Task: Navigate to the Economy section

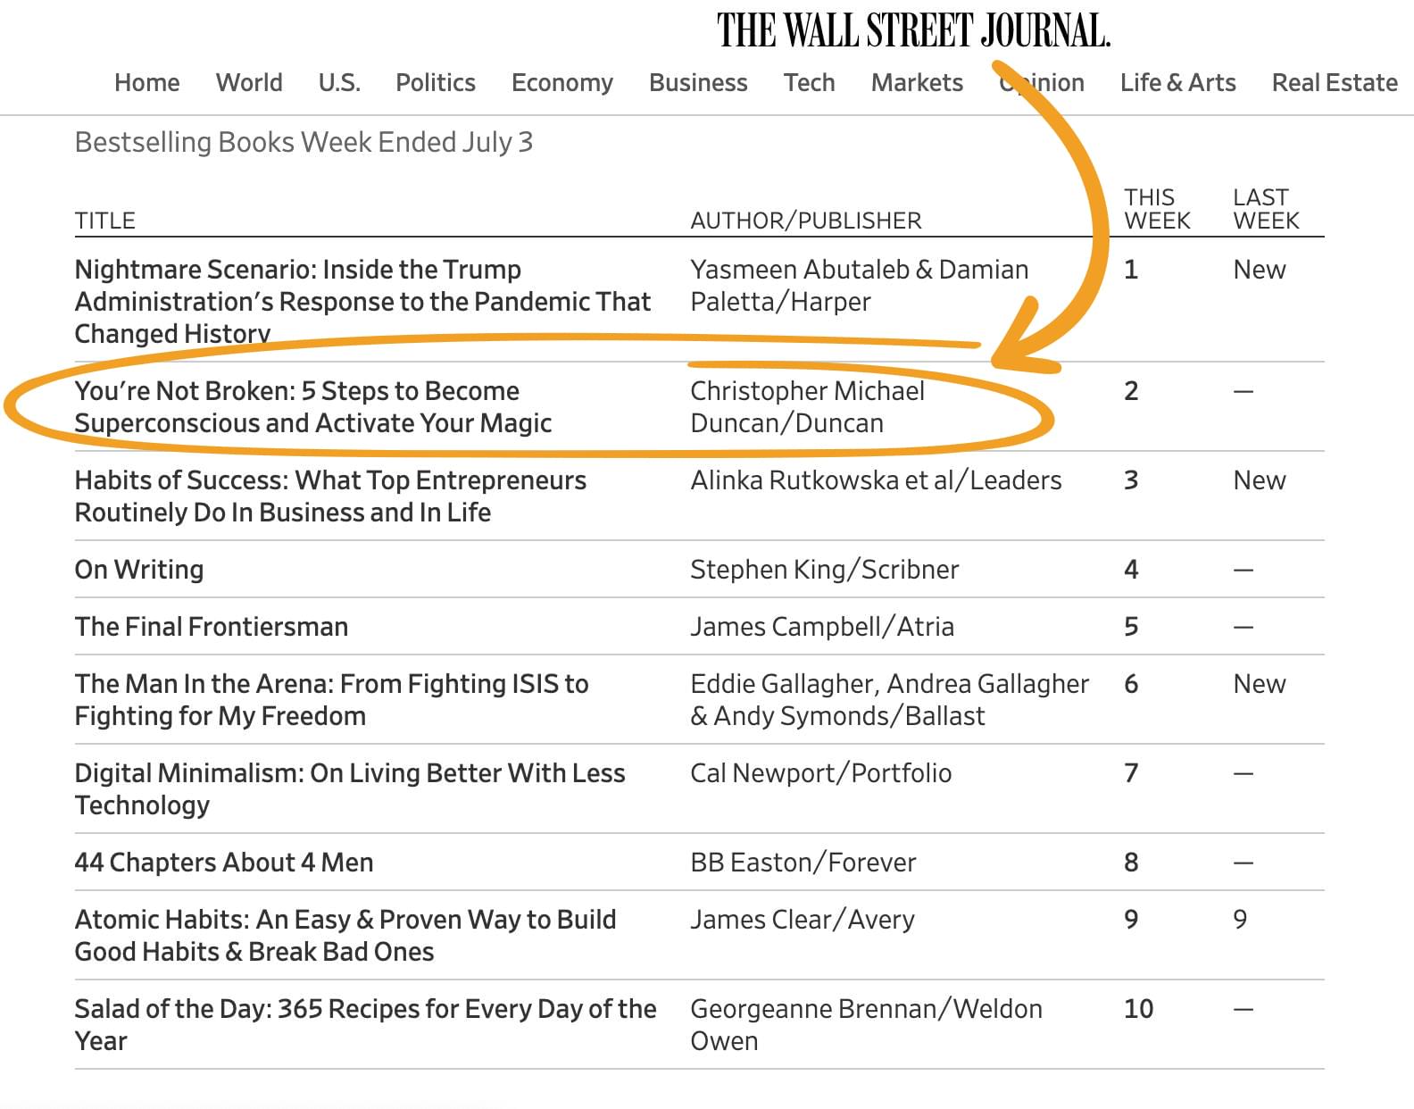Action: point(562,83)
